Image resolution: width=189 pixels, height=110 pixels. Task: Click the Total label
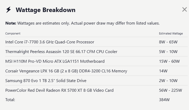tap(10, 100)
